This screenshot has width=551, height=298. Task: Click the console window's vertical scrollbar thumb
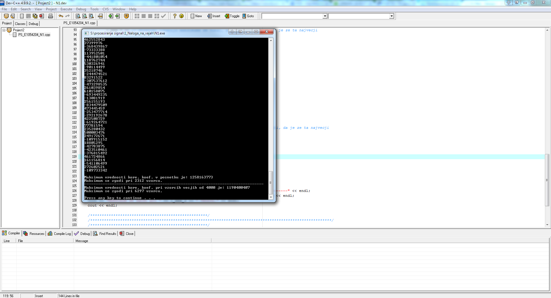coord(271,182)
